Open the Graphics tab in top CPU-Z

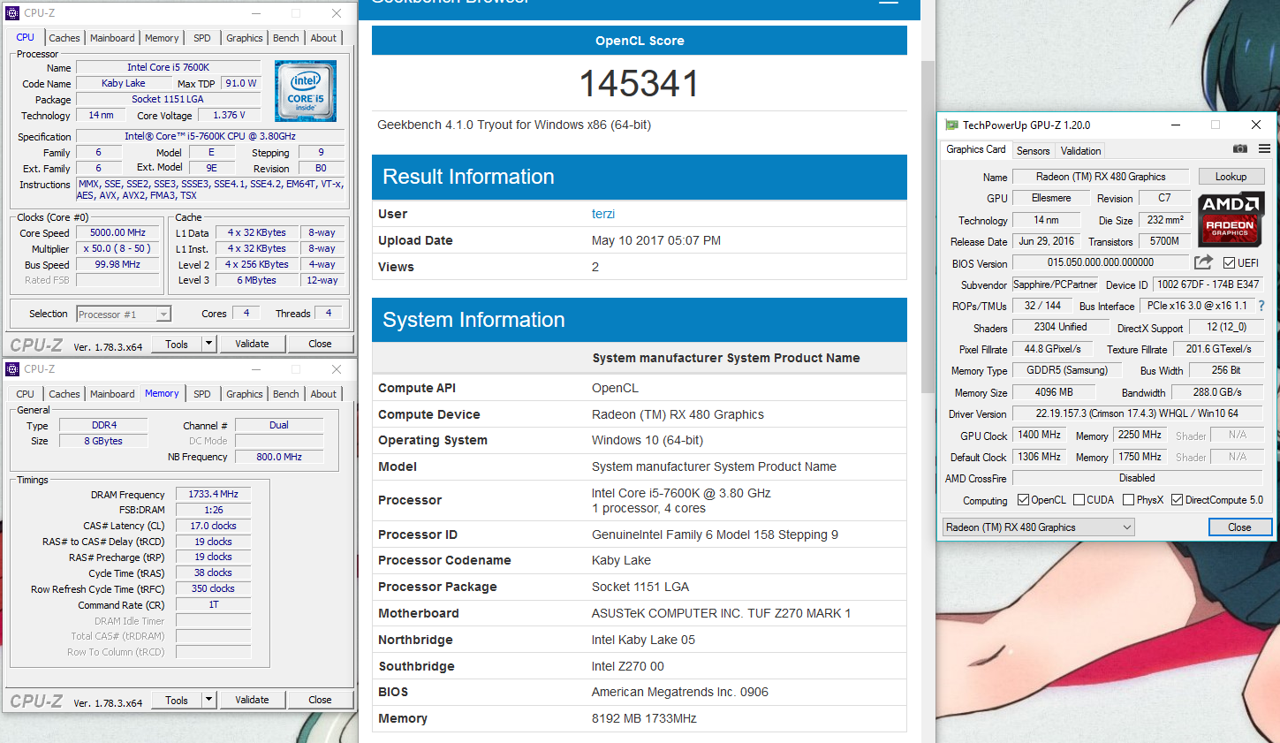245,38
